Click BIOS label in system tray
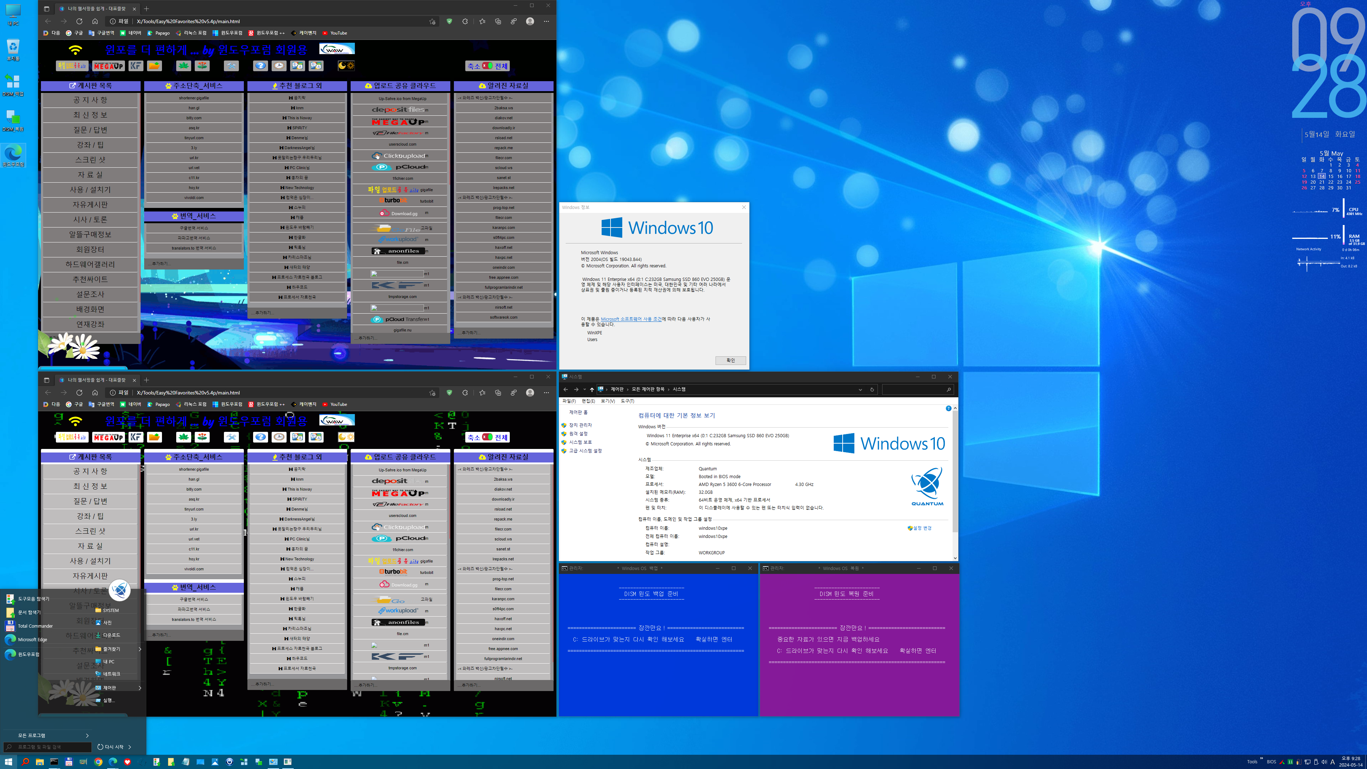 click(1272, 762)
